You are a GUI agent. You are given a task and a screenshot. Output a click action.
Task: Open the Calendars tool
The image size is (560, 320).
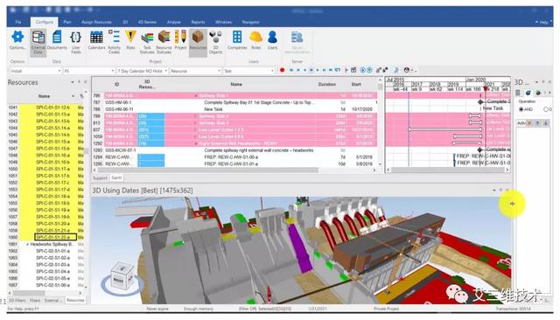click(x=96, y=40)
